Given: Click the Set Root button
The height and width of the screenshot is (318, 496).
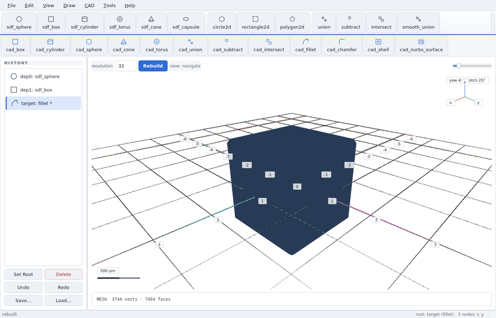Looking at the screenshot, I should (x=24, y=274).
